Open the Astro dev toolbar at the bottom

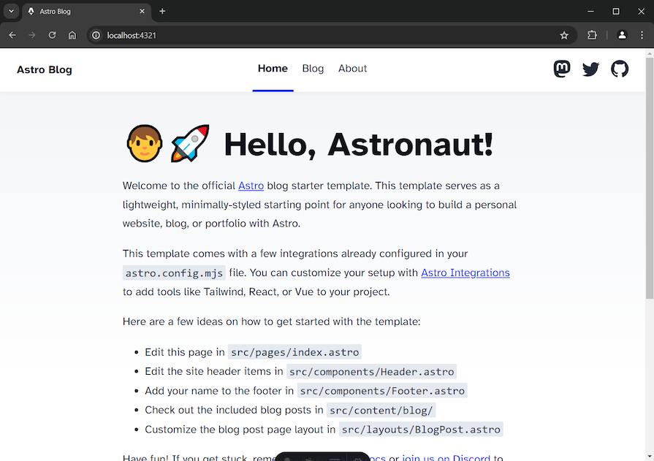322,457
